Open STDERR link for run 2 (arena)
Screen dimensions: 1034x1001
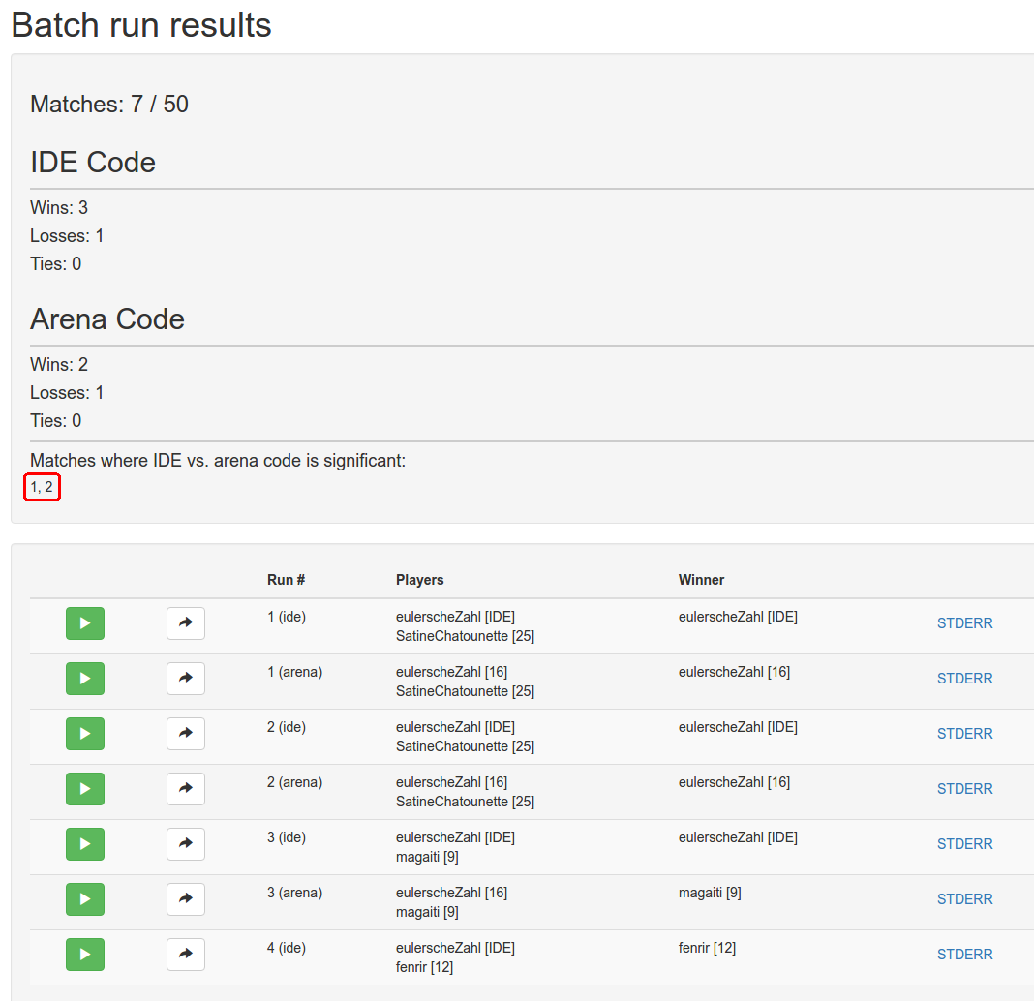[x=964, y=789]
